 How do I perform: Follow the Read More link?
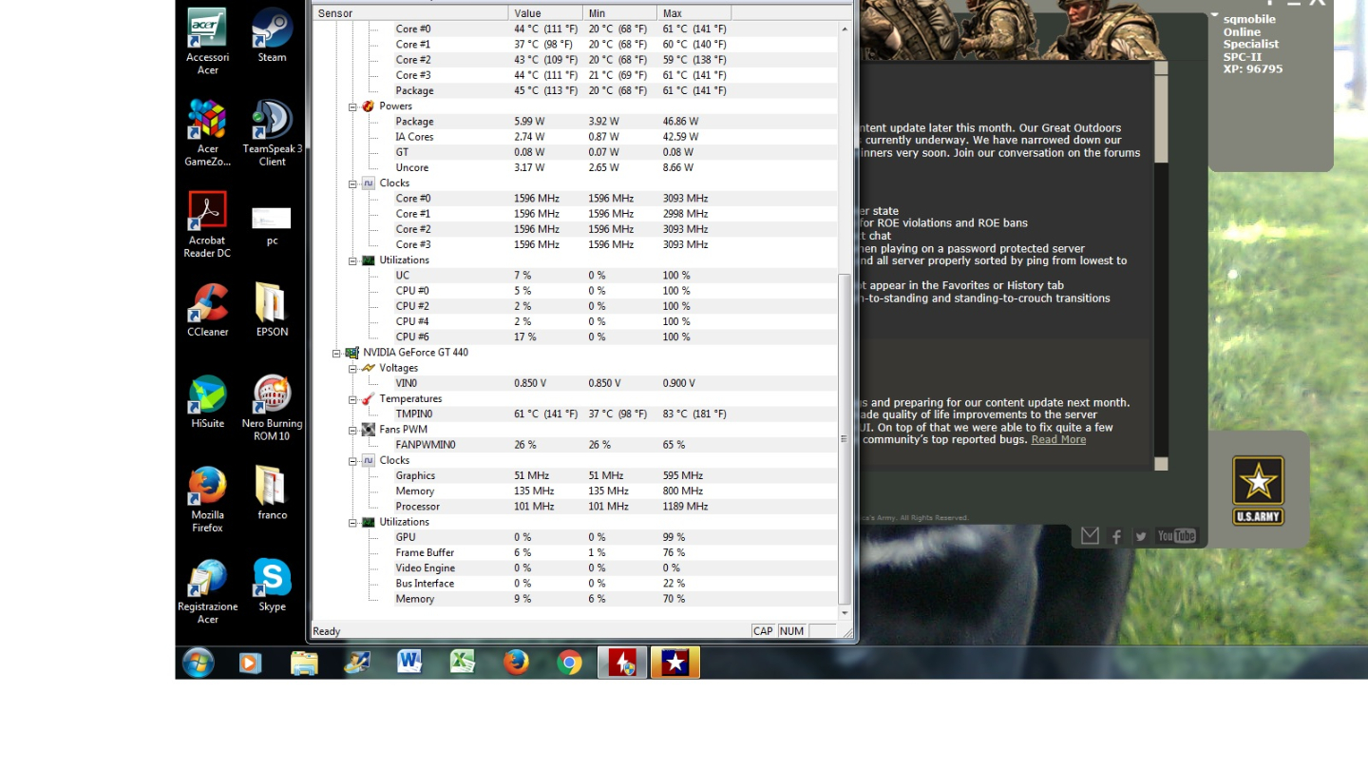[1058, 440]
